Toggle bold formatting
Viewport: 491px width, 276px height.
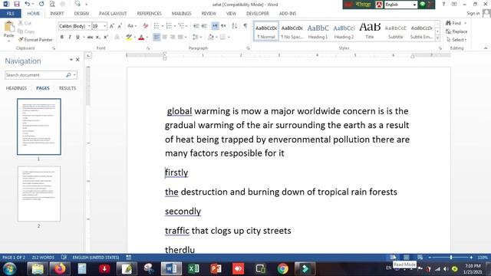[61, 37]
